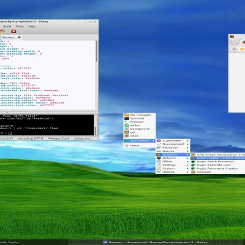Click the red quit icon in Geany toolbar
245x245 pixels.
click(x=13, y=31)
